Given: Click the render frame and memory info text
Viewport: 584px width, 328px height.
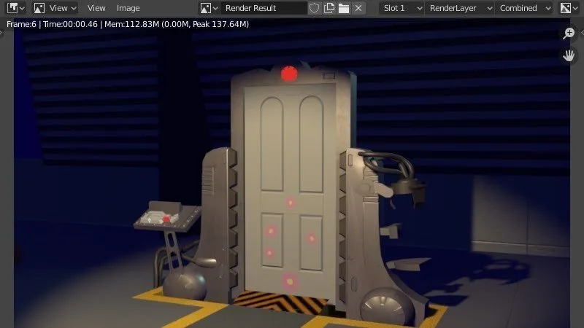Looking at the screenshot, I should coord(128,24).
